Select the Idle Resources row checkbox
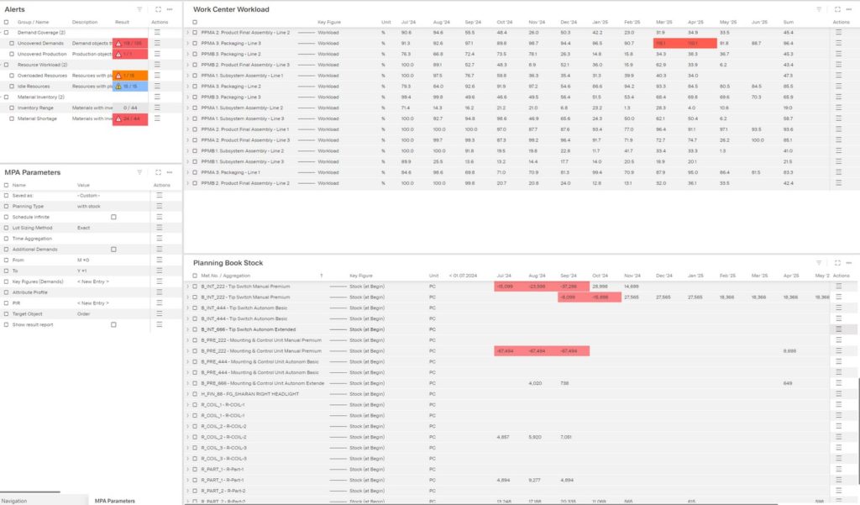Image resolution: width=860 pixels, height=505 pixels. coord(12,84)
